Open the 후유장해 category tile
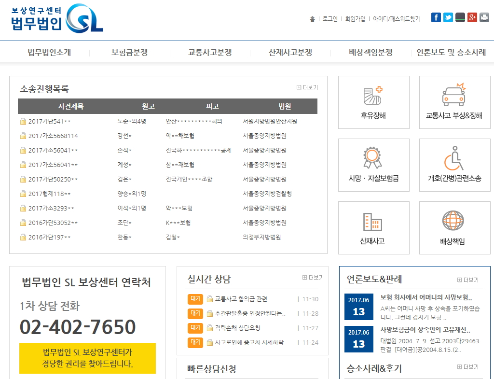 tap(373, 102)
